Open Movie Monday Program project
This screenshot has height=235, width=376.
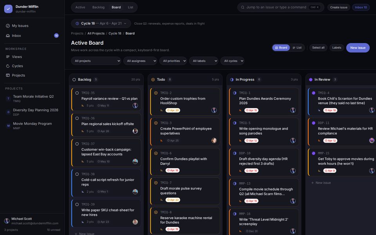[32, 126]
